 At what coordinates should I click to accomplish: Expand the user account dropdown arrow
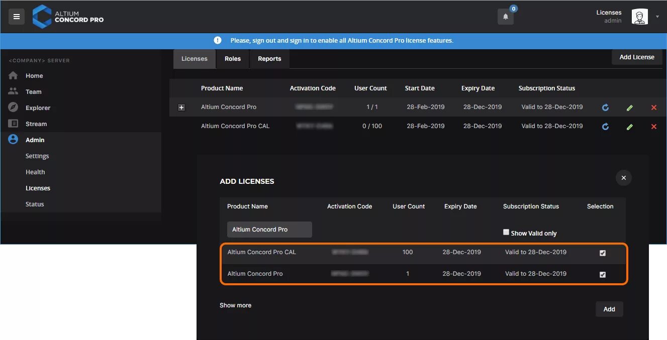657,17
